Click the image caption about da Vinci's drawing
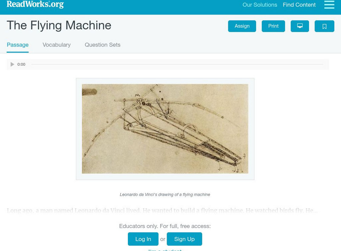The image size is (341, 251). (165, 195)
